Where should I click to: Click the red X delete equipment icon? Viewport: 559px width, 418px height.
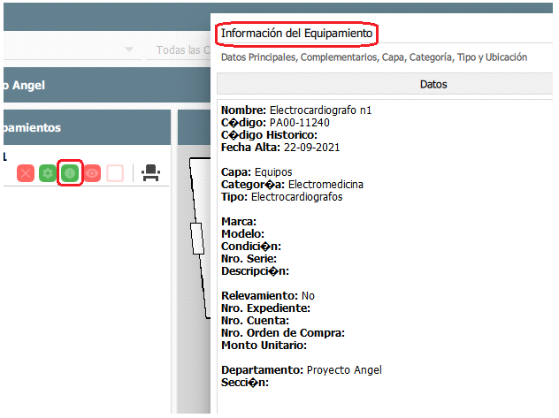26,173
